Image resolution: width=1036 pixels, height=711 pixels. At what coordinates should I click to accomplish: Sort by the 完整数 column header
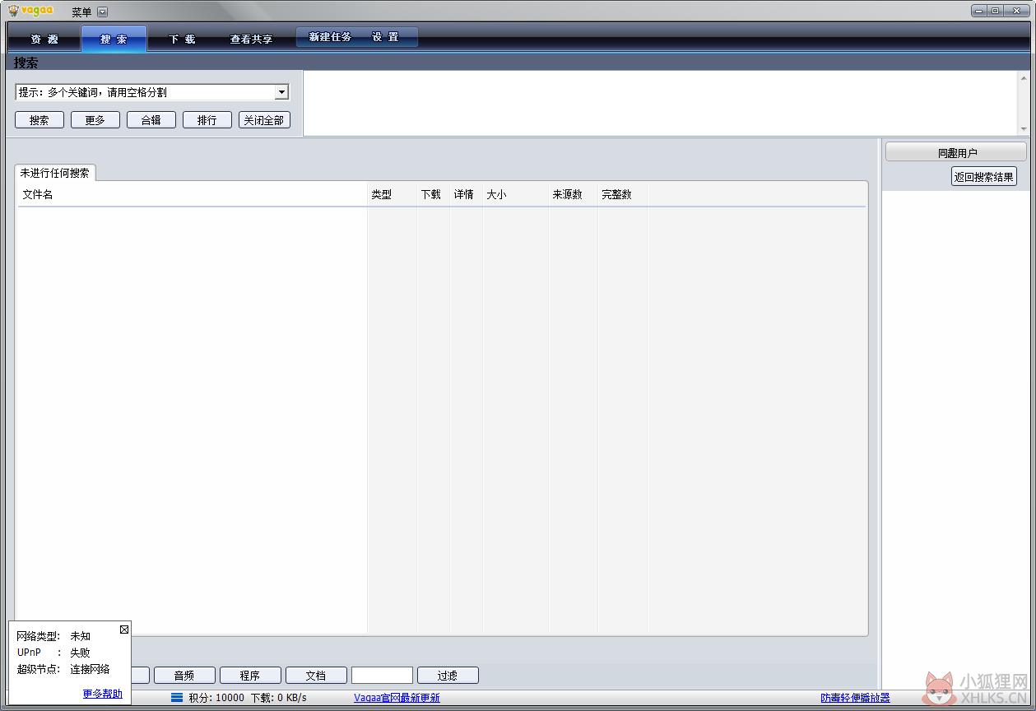point(622,194)
